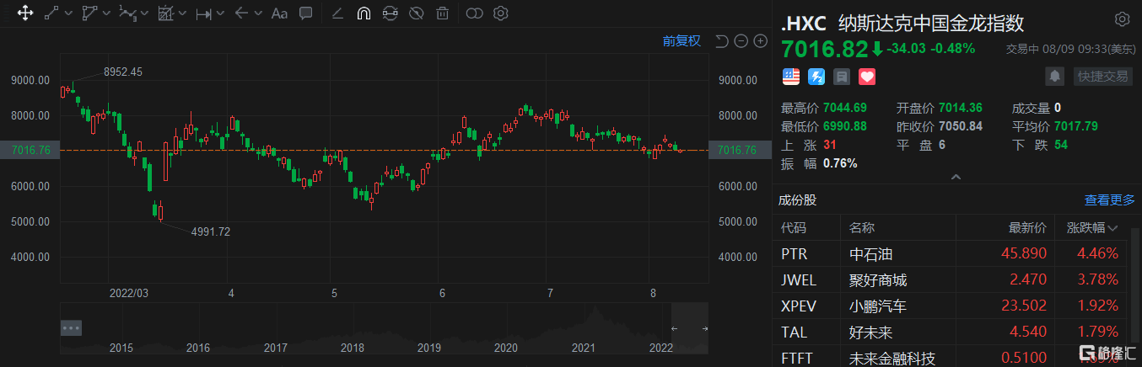Expand the arrow tool dropdown
1142x367 pixels.
click(257, 13)
